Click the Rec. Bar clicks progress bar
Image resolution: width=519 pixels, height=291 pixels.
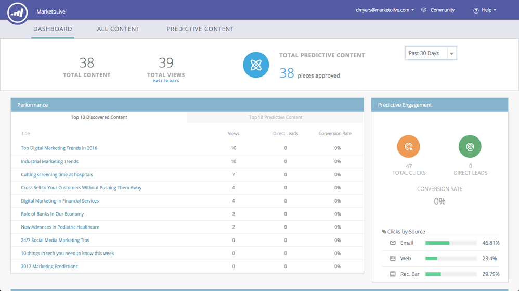451,274
